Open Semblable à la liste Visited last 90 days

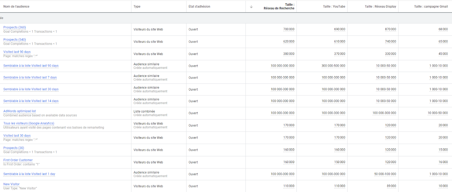point(31,66)
